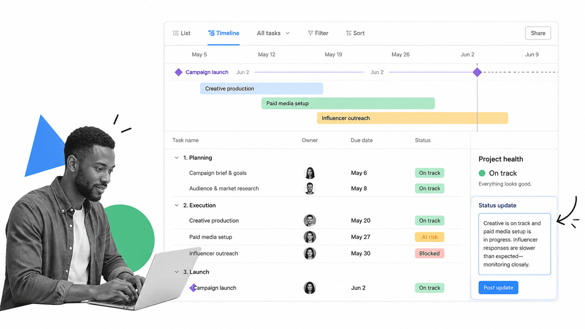This screenshot has height=329, width=585.
Task: Click the status update text field
Action: tap(514, 244)
